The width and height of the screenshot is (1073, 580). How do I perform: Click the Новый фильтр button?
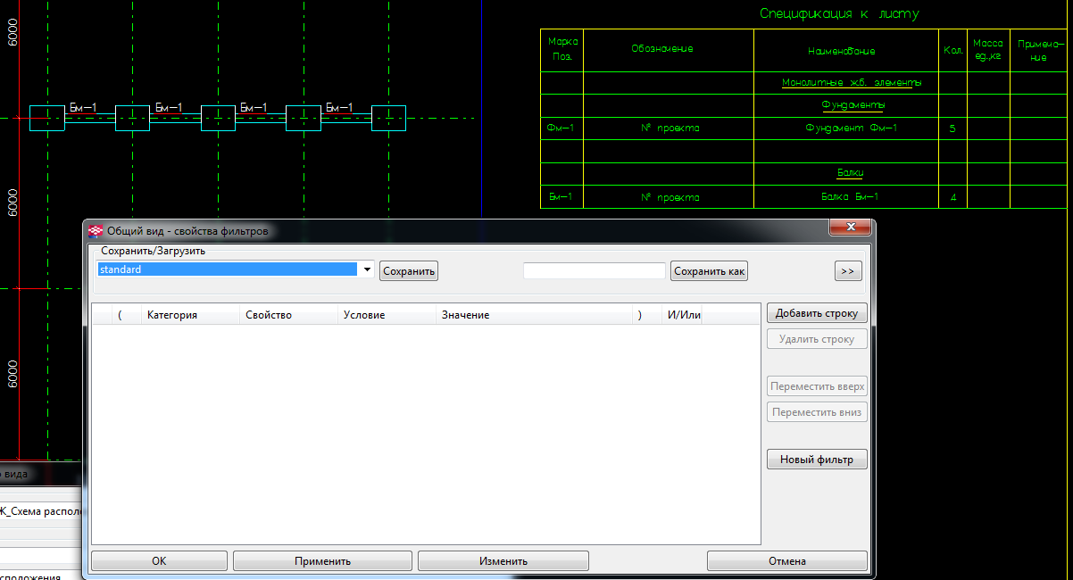[816, 460]
